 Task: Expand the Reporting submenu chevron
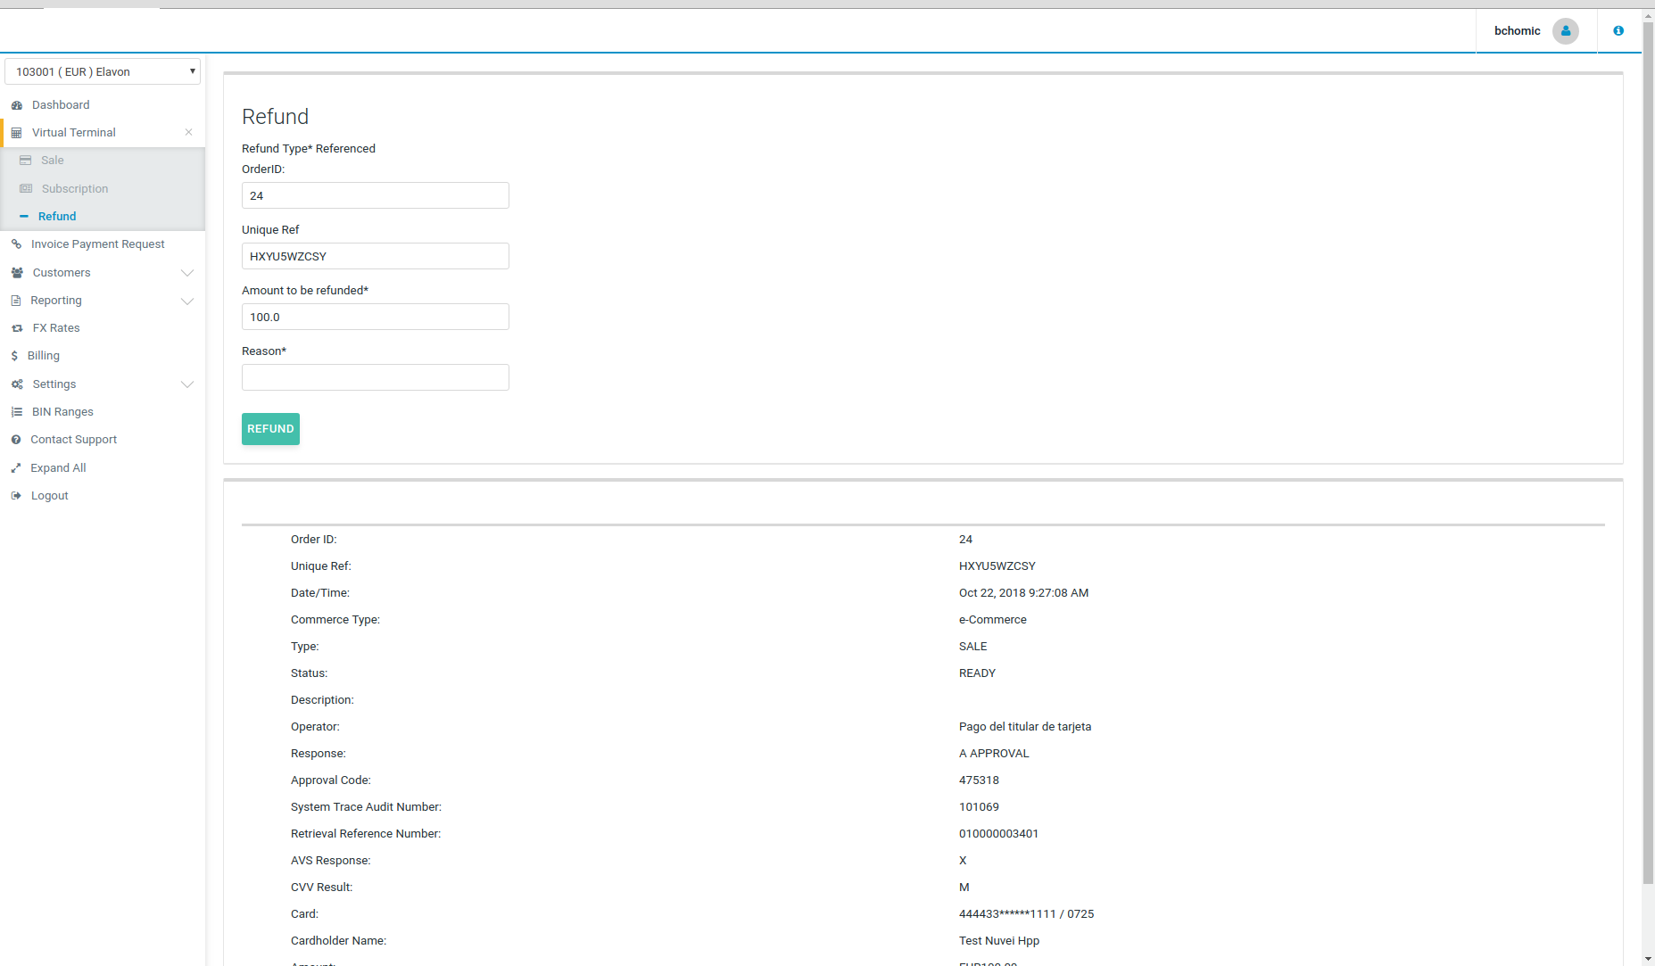187,301
